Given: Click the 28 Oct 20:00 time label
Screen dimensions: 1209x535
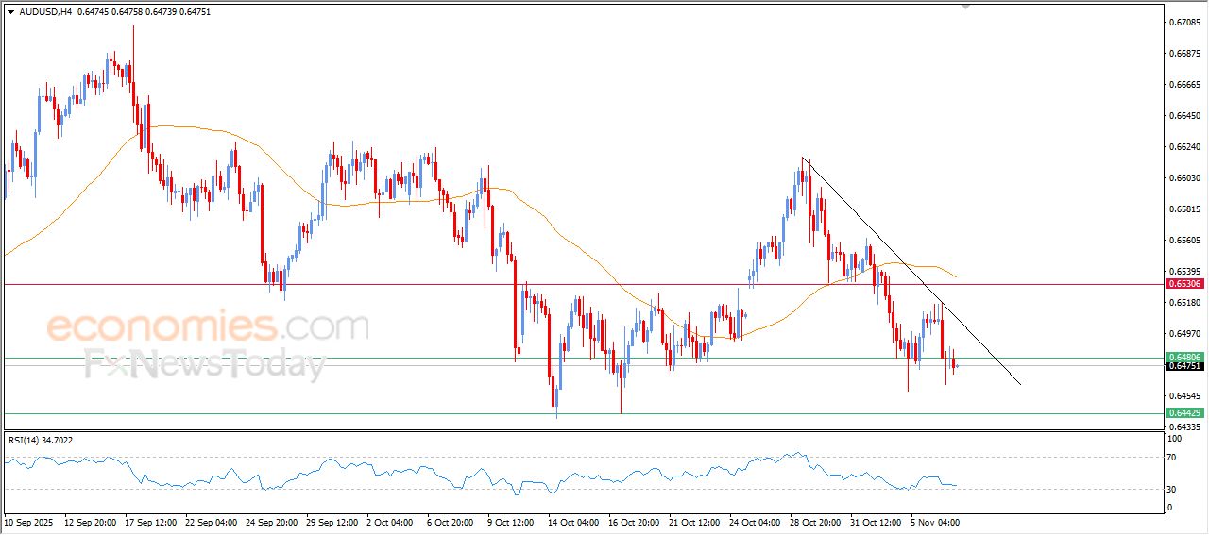Looking at the screenshot, I should click(813, 522).
